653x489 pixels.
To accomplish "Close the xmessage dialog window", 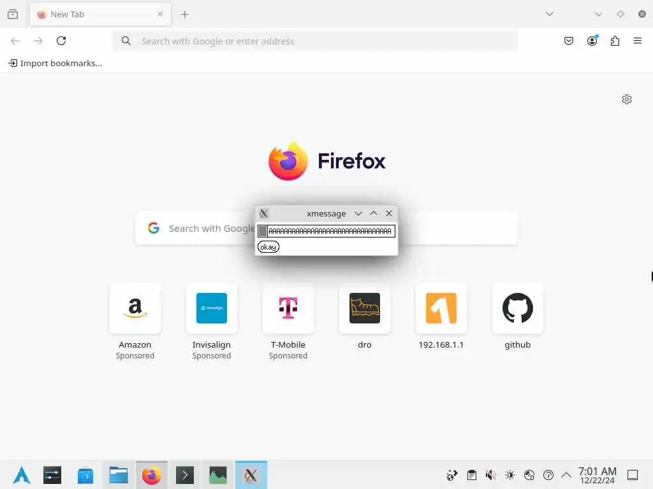I will coord(389,213).
